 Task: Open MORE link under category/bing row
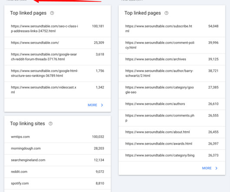207,168
